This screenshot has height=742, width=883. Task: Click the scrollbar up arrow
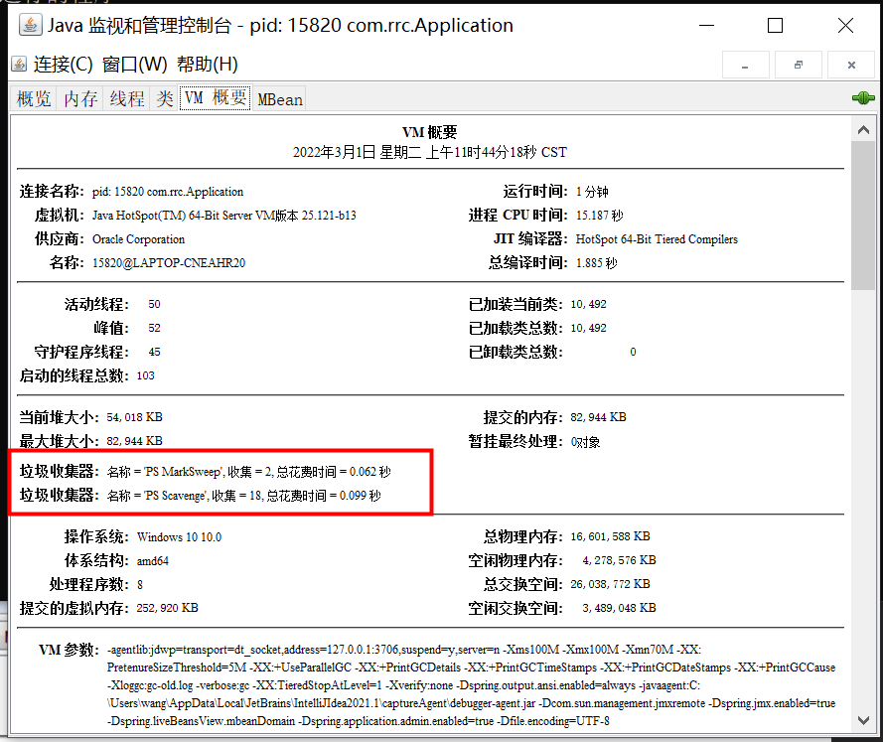(x=863, y=130)
